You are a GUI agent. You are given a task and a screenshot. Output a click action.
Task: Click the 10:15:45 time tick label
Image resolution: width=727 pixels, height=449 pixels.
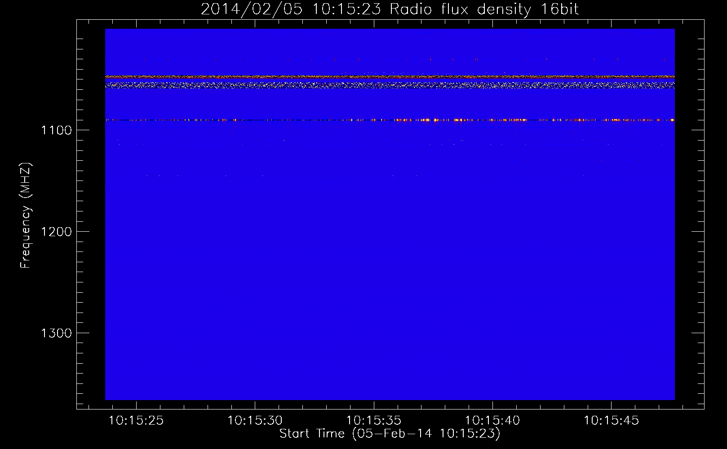611,421
